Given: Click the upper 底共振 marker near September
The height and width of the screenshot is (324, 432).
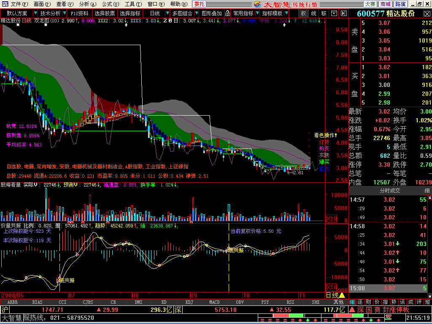Looking at the screenshot, I should (x=236, y=250).
